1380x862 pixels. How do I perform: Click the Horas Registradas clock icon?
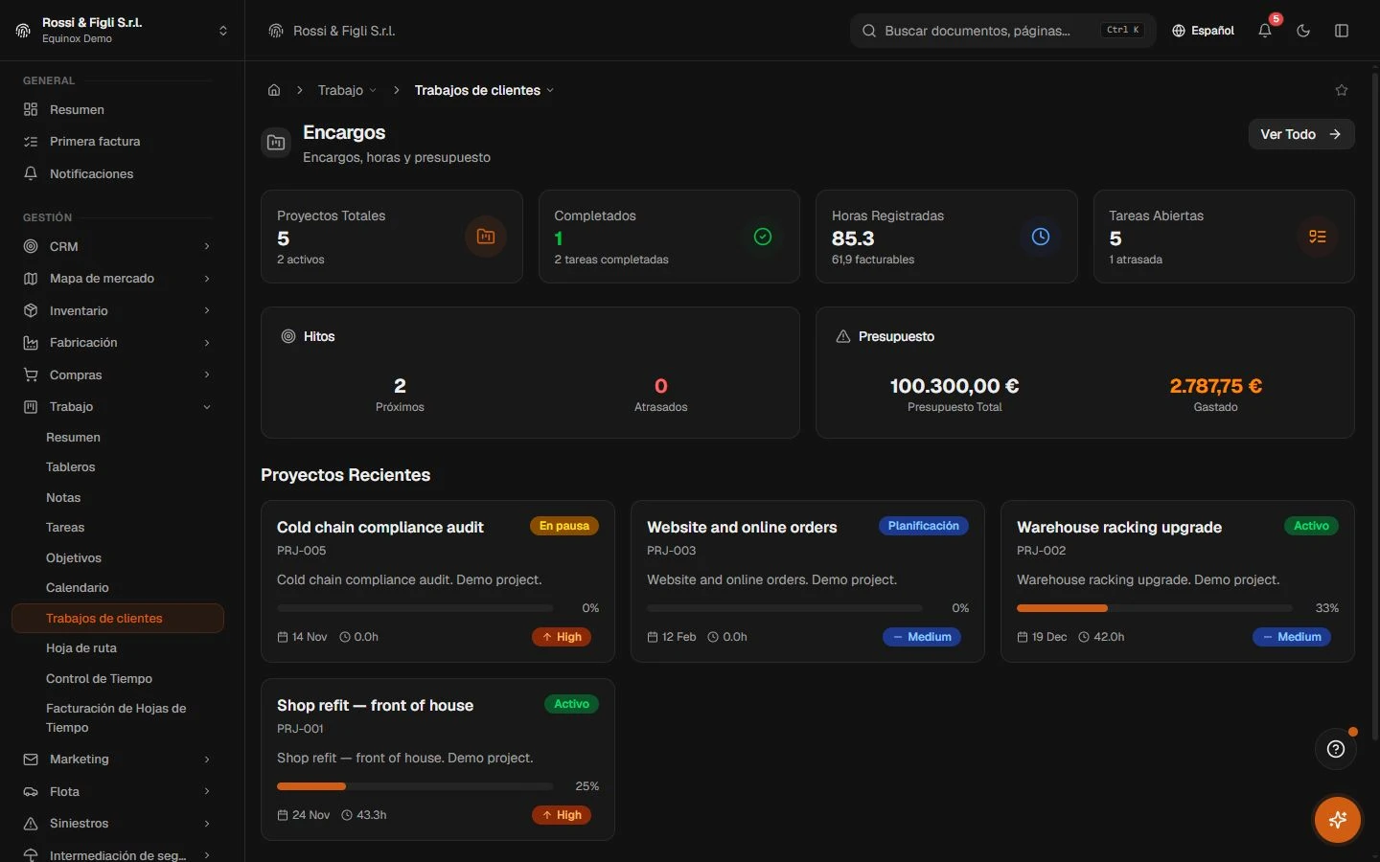1041,237
